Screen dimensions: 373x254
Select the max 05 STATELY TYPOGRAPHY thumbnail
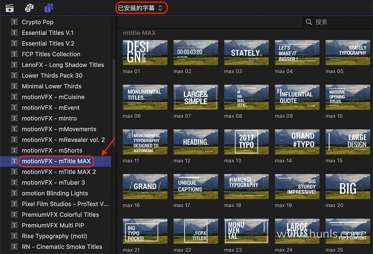click(348, 53)
